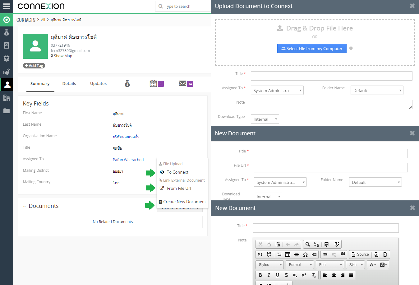419x285 pixels.
Task: Open the calendar activities tab icon
Action: 153,83
